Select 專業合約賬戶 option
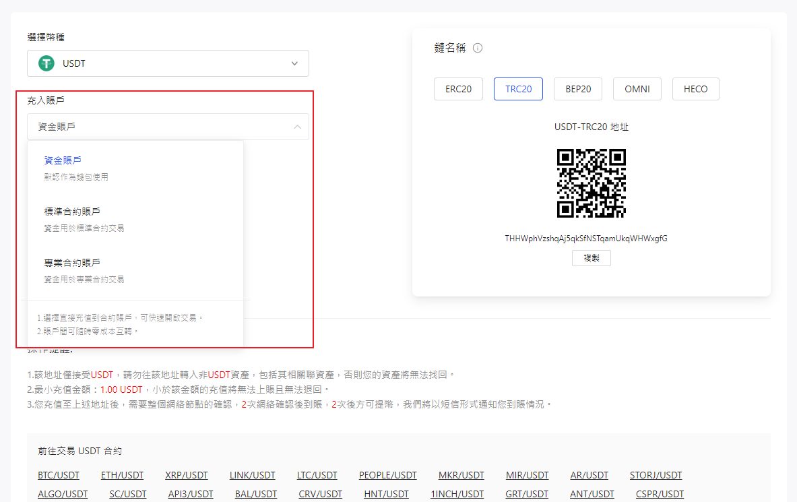797x502 pixels. [72, 263]
